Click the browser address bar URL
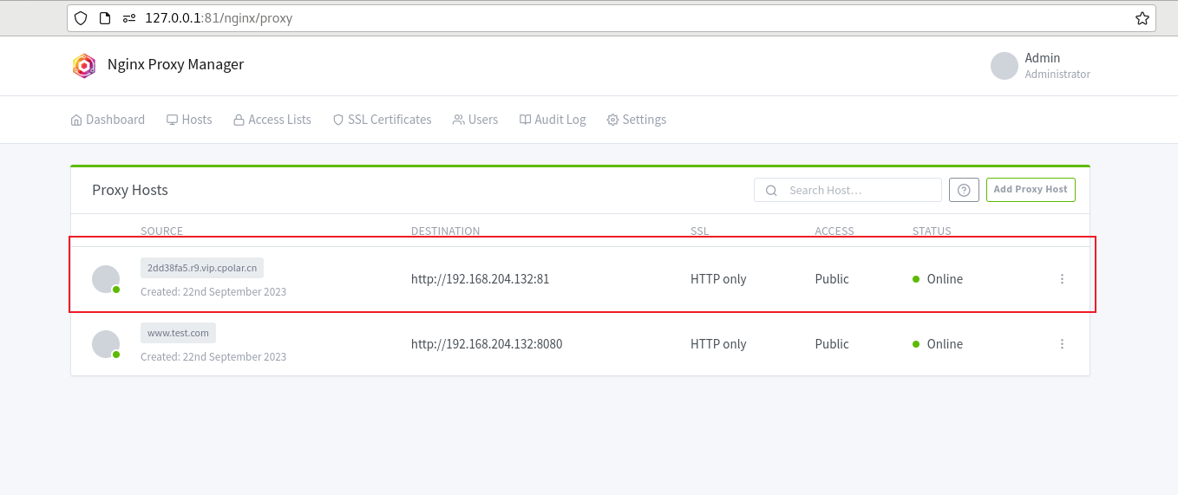The image size is (1178, 495). 219,18
